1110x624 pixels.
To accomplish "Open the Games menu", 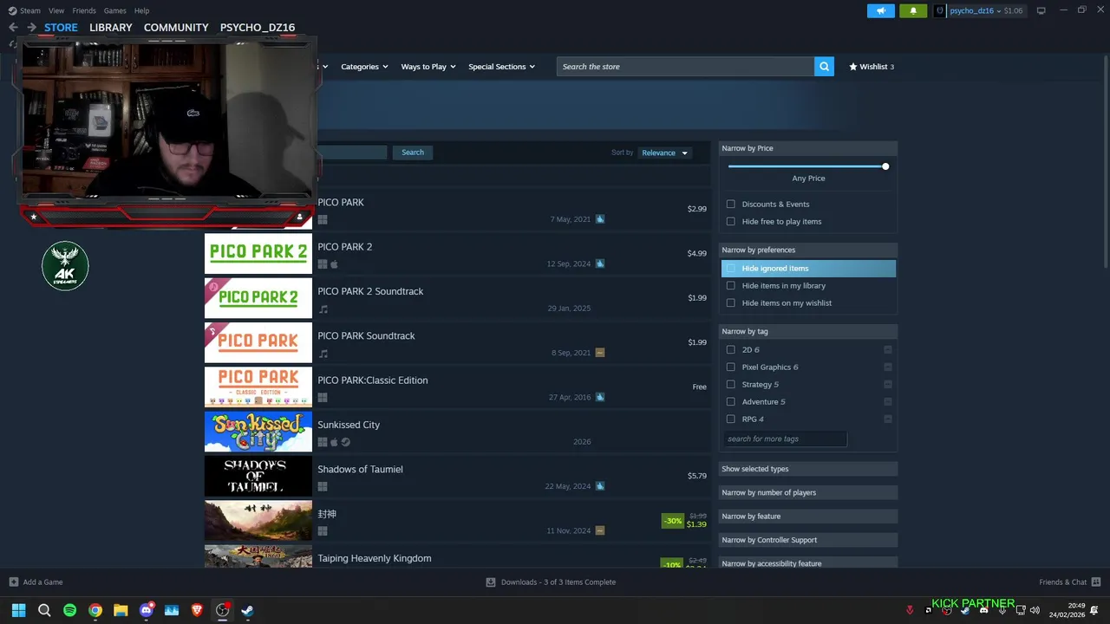I will pos(114,10).
